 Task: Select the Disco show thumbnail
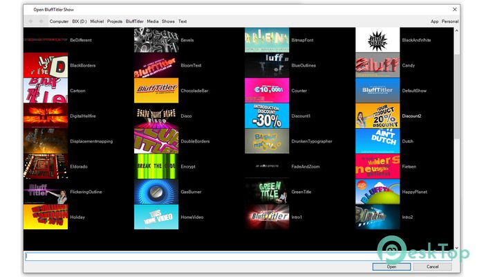pos(156,116)
